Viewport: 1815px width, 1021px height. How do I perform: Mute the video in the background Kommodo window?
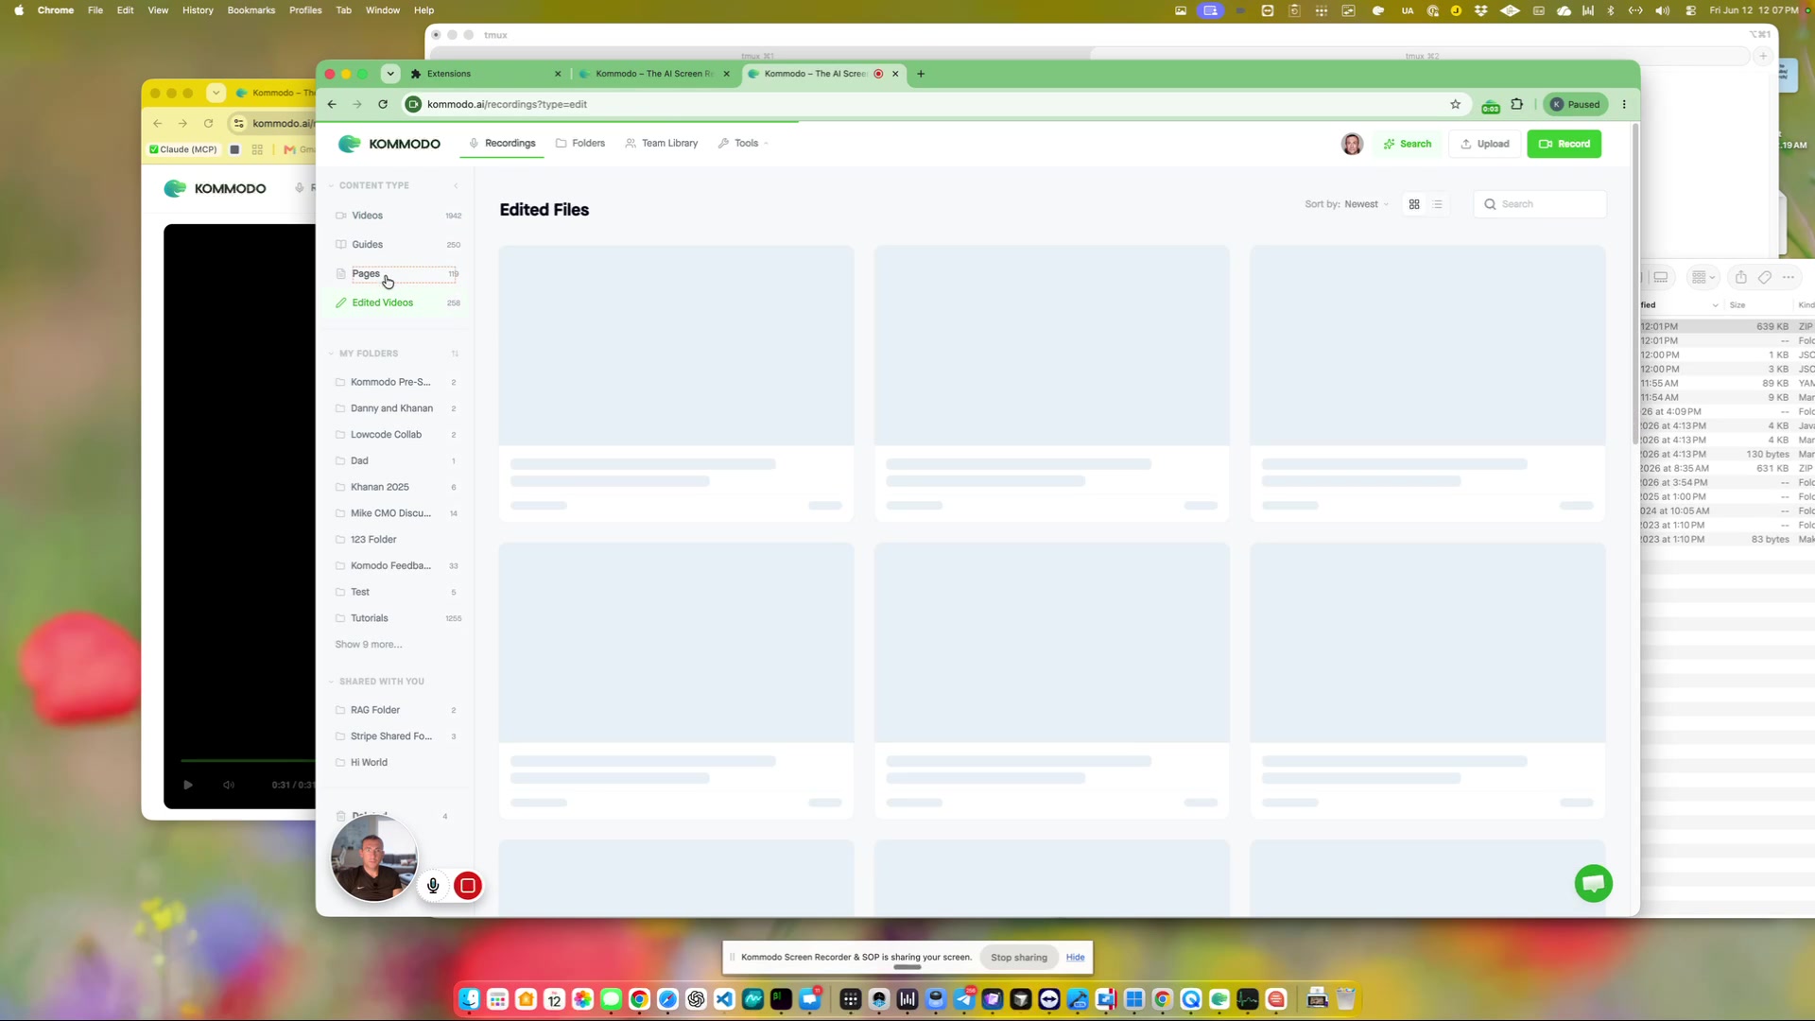[x=229, y=785]
